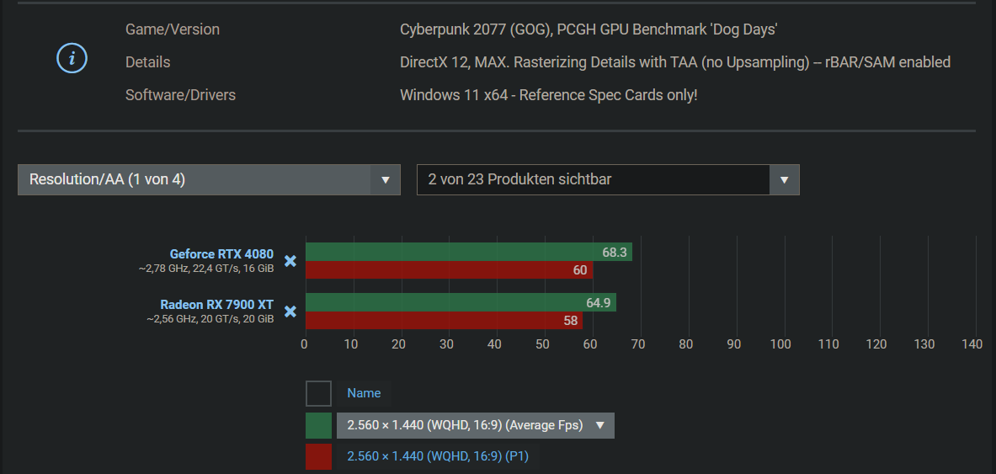Screen dimensions: 996x474
Task: Click the 100 axis label
Action: (780, 344)
